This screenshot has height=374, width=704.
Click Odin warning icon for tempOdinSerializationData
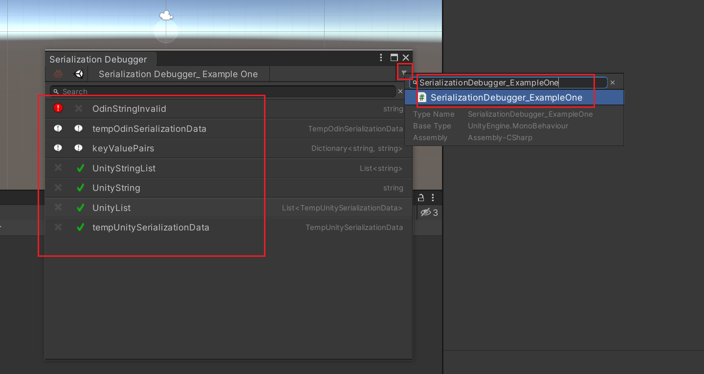pyautogui.click(x=58, y=128)
